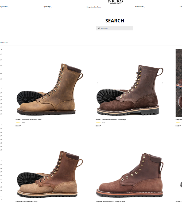Open 'Ridgeline - Thurman Zero Drop' title link
This screenshot has width=182, height=203.
(26, 201)
